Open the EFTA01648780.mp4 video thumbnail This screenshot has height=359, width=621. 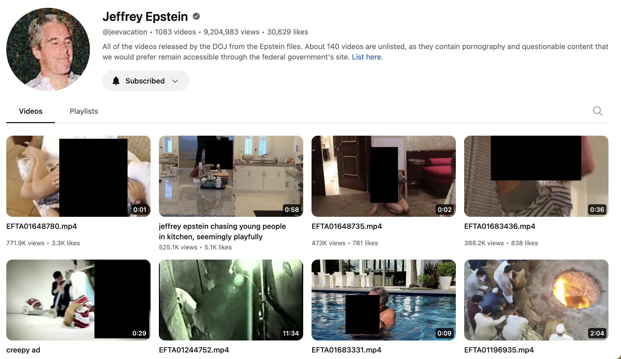click(78, 176)
